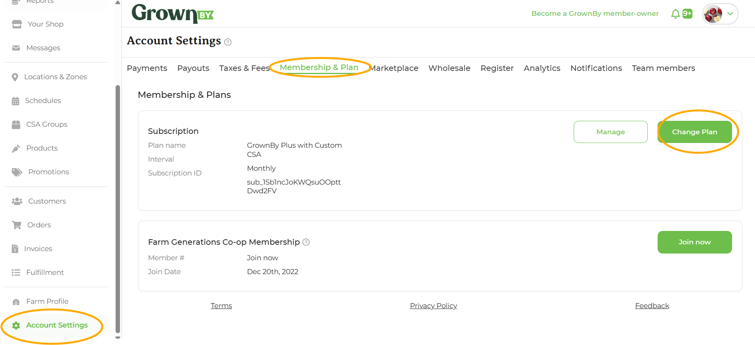
Task: Select the Membership & Plan tab
Action: [319, 67]
